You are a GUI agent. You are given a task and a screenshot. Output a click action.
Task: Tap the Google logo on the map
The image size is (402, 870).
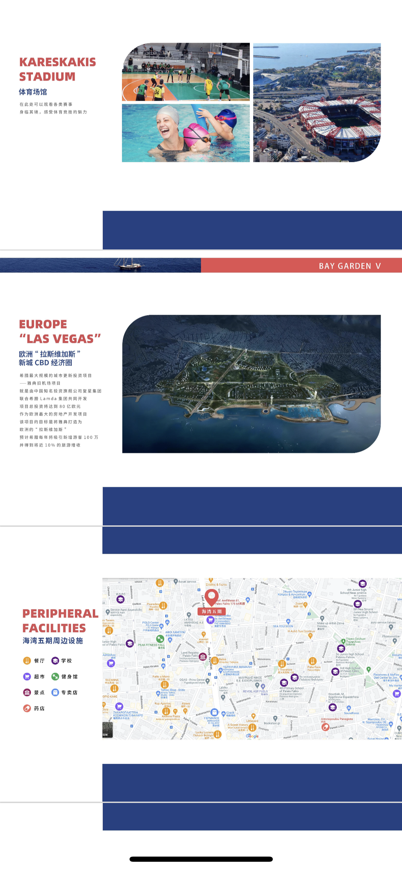pos(252,736)
